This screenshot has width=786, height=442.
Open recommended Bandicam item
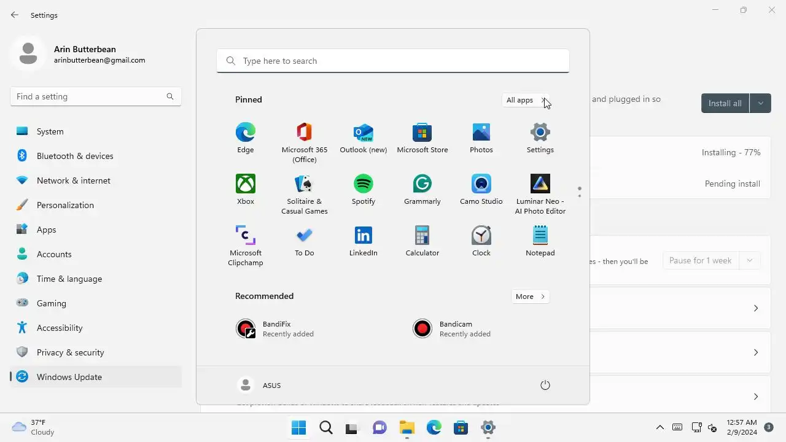[481, 329]
